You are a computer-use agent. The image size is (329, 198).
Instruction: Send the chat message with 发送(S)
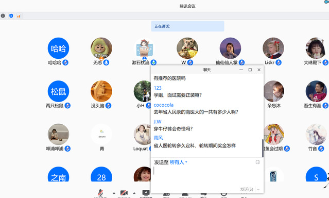[247, 189]
